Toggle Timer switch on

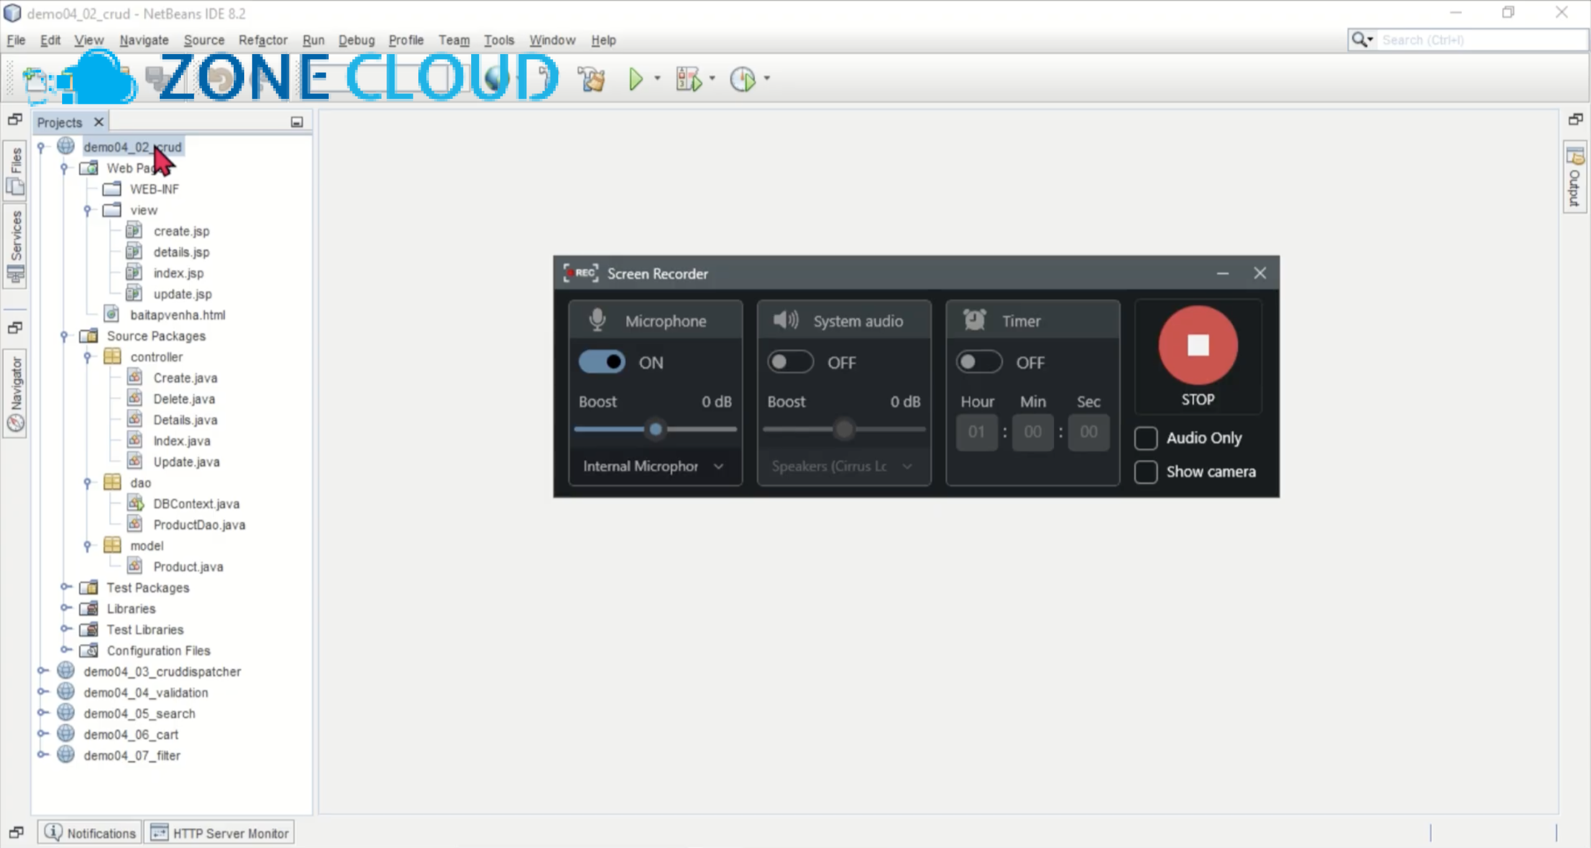[x=979, y=362]
